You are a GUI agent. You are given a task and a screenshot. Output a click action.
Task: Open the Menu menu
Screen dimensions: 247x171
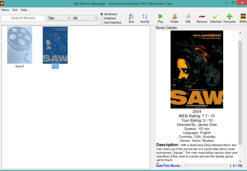pyautogui.click(x=5, y=10)
